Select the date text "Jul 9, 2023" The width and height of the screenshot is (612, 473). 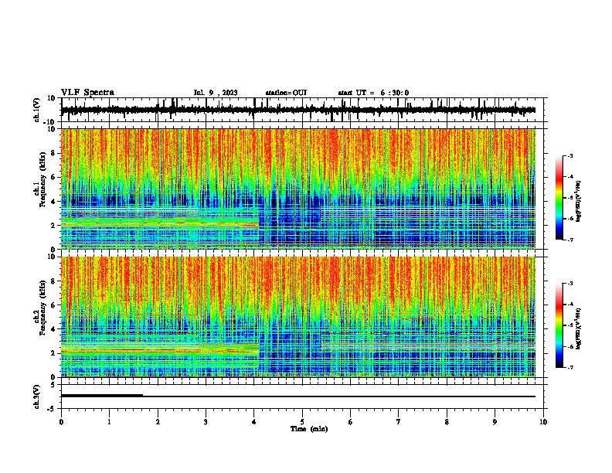coord(216,93)
